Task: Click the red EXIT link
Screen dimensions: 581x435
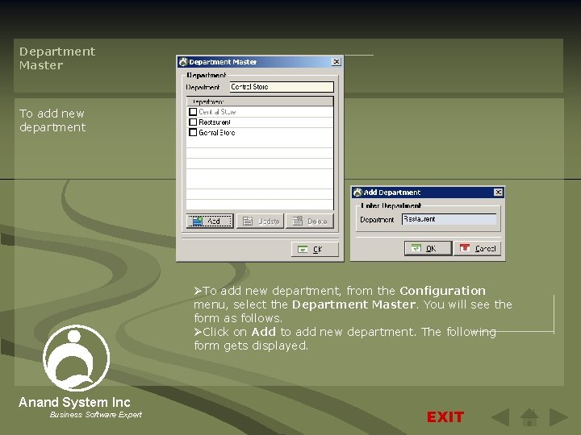Action: (x=445, y=417)
